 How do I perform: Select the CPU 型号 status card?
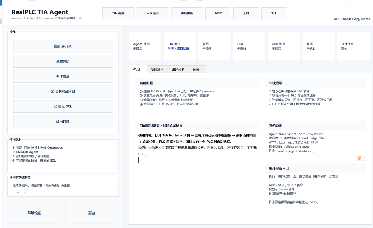pos(284,46)
